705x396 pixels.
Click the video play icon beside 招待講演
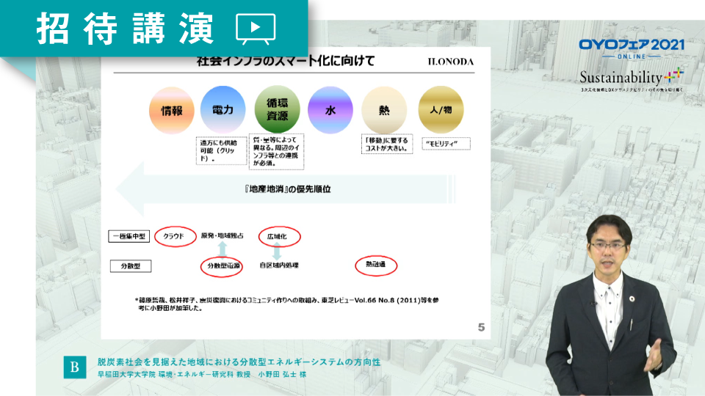point(256,29)
